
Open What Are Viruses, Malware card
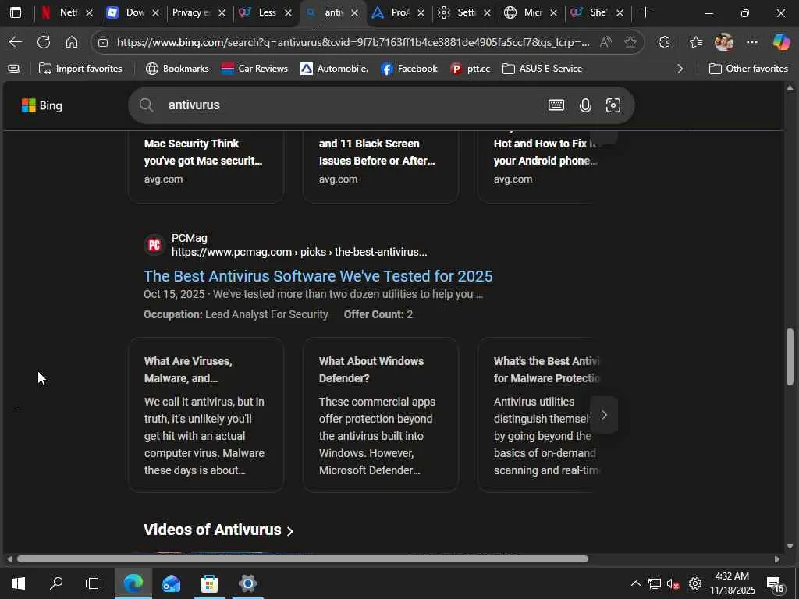pos(206,415)
